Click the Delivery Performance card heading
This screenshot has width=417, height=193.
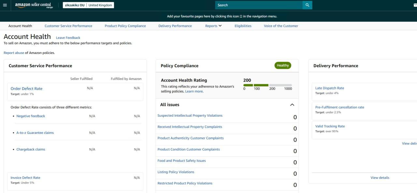336,66
